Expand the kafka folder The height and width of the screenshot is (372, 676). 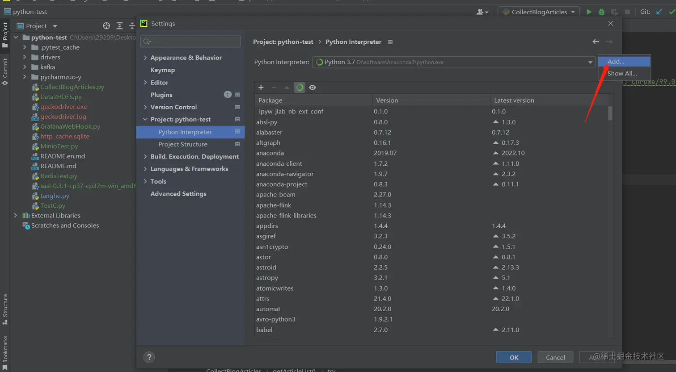[x=25, y=67]
